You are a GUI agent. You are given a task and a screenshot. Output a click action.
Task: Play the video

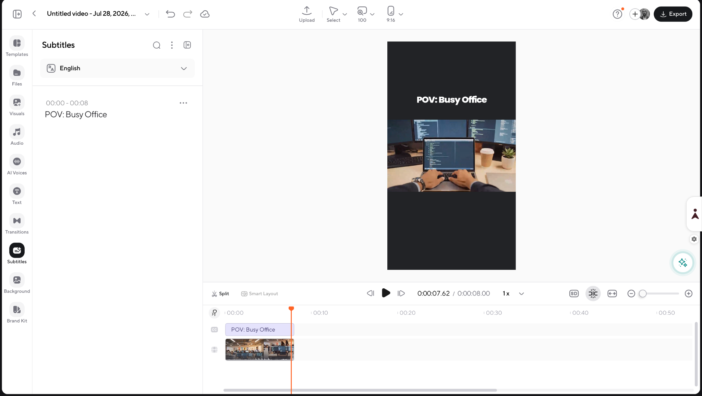tap(386, 293)
